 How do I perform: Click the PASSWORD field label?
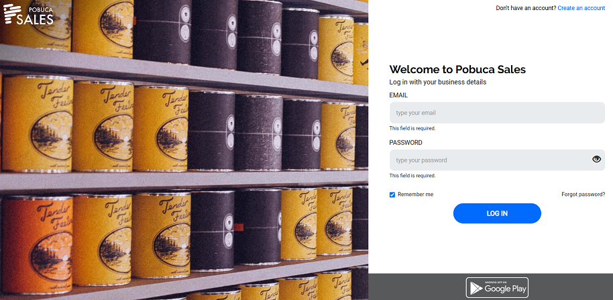tap(405, 143)
